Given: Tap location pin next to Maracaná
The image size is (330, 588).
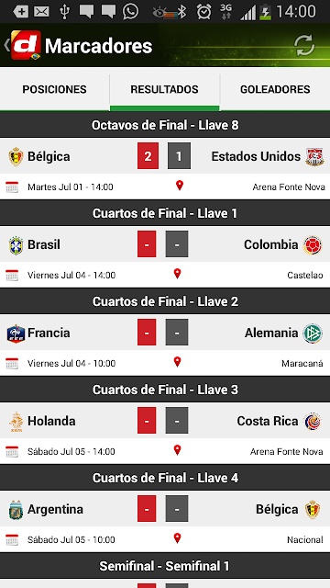Looking at the screenshot, I should [177, 362].
